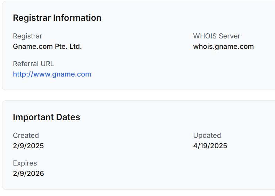The image size is (275, 196).
Task: Click the Referral URL field label
Action: (x=33, y=64)
